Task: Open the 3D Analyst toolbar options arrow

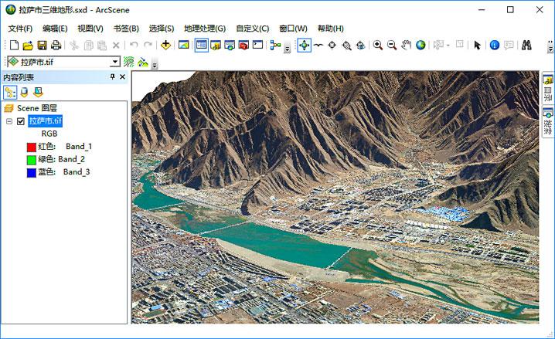Action: (155, 65)
